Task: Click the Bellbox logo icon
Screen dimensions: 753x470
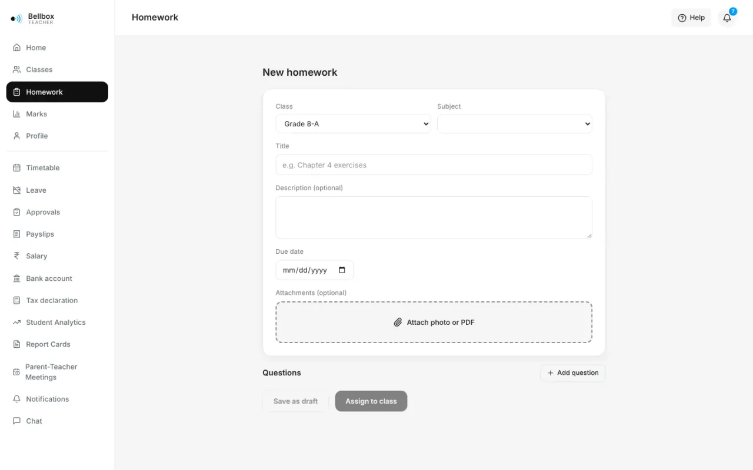Action: click(x=16, y=19)
